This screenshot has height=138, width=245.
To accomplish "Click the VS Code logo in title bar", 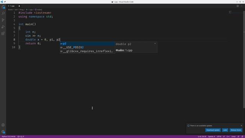I will (2, 2).
